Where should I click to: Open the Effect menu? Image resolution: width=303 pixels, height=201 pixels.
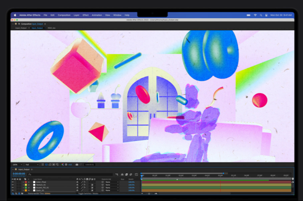86,15
